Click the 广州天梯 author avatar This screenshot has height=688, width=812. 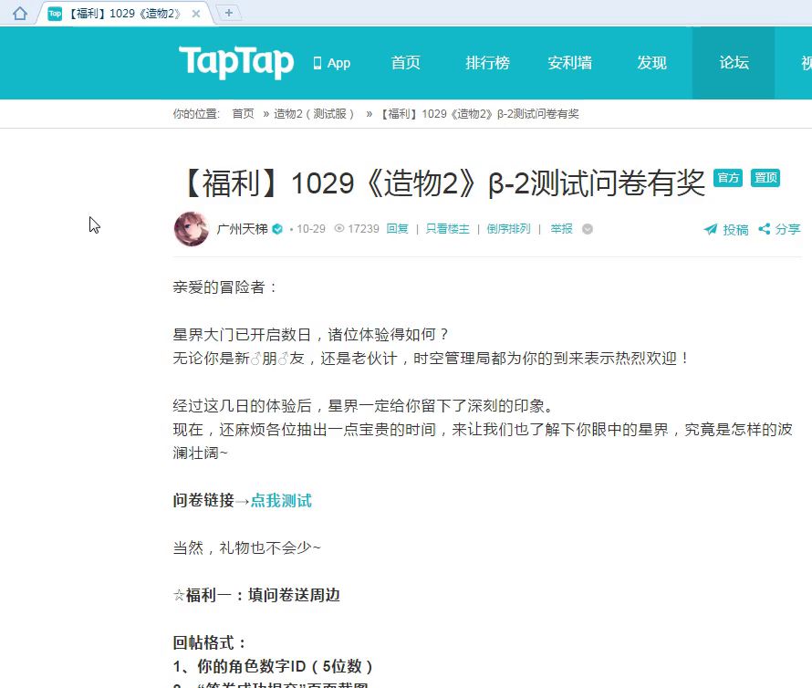pos(191,229)
